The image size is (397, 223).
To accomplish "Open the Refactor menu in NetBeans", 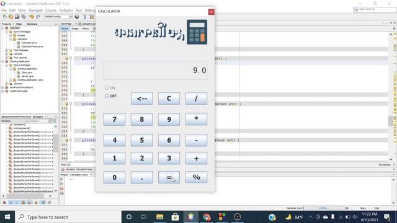I will (x=66, y=11).
